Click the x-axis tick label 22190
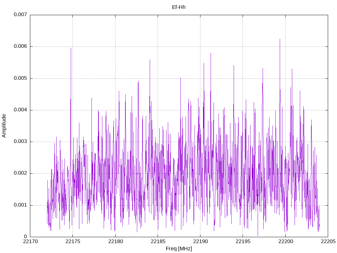 tap(200, 241)
